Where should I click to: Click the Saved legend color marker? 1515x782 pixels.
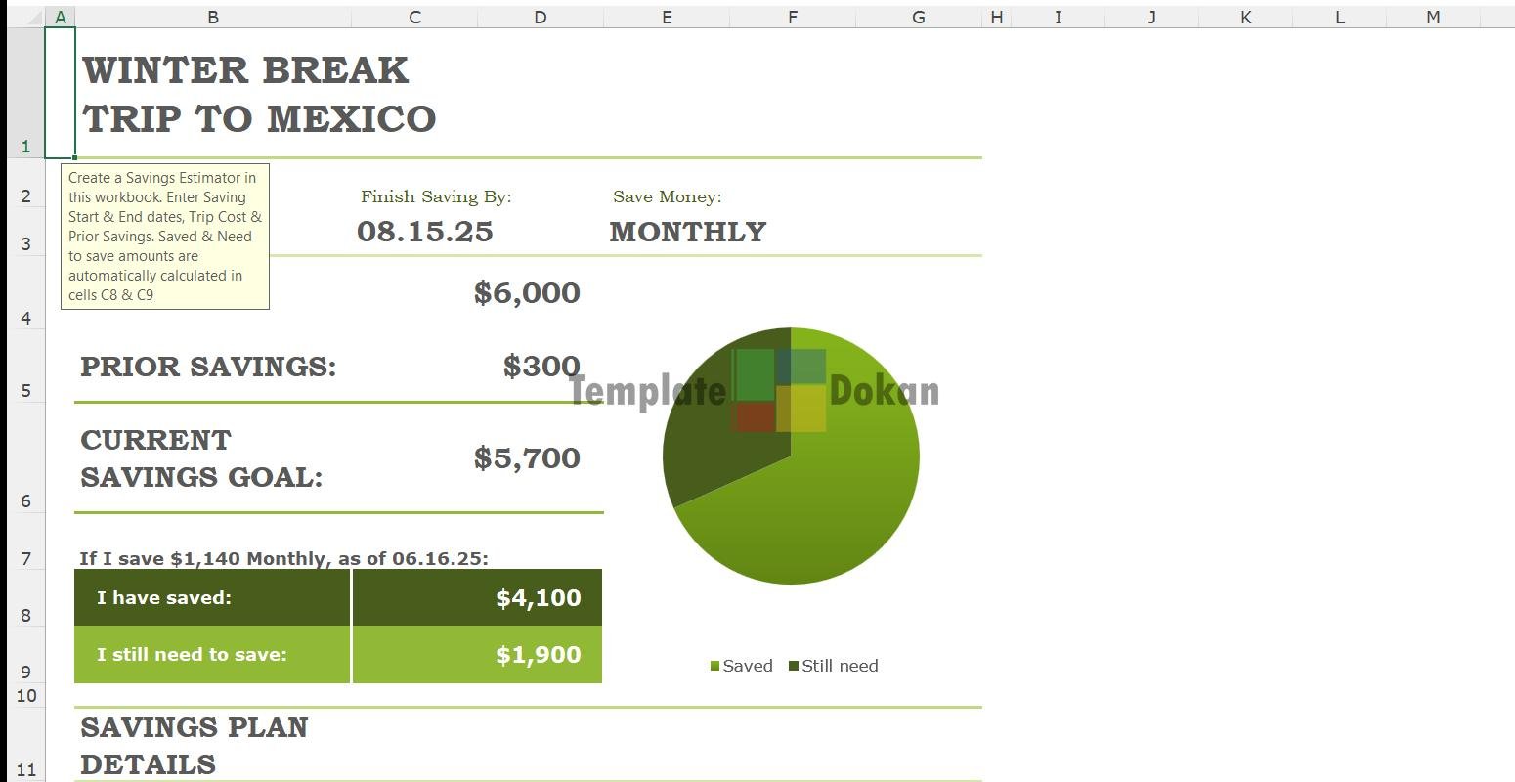(x=714, y=667)
